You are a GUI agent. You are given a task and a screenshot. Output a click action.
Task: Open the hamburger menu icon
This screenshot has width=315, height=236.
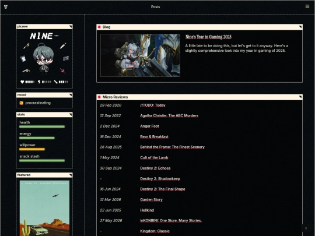[x=307, y=6]
